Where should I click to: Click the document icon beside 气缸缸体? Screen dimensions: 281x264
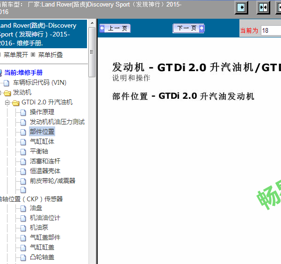pyautogui.click(x=23, y=142)
